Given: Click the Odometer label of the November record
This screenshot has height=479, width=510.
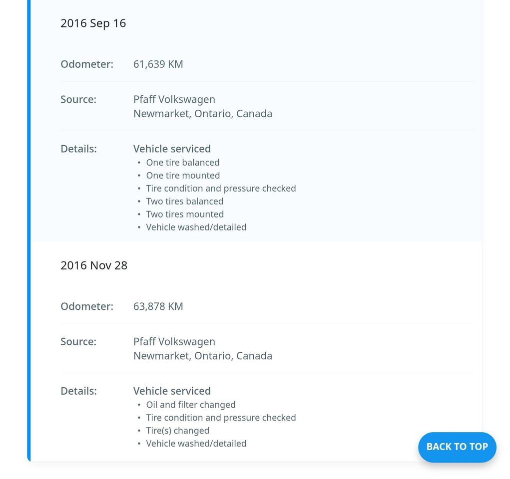Looking at the screenshot, I should click(87, 306).
